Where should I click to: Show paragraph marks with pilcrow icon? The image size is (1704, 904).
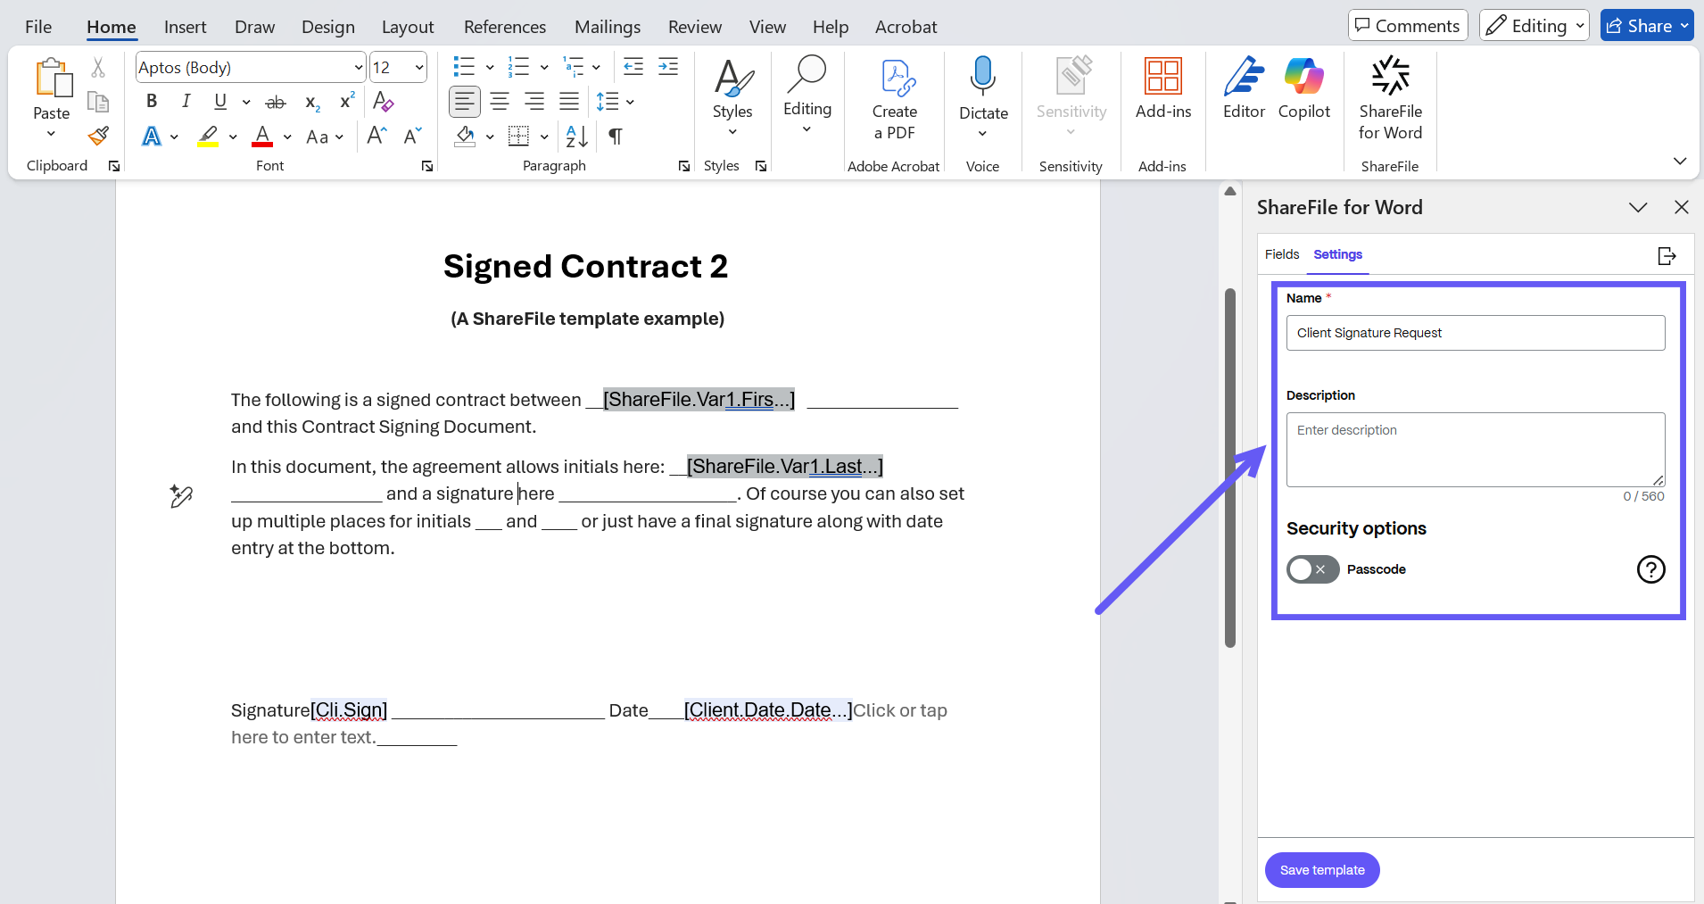click(615, 137)
